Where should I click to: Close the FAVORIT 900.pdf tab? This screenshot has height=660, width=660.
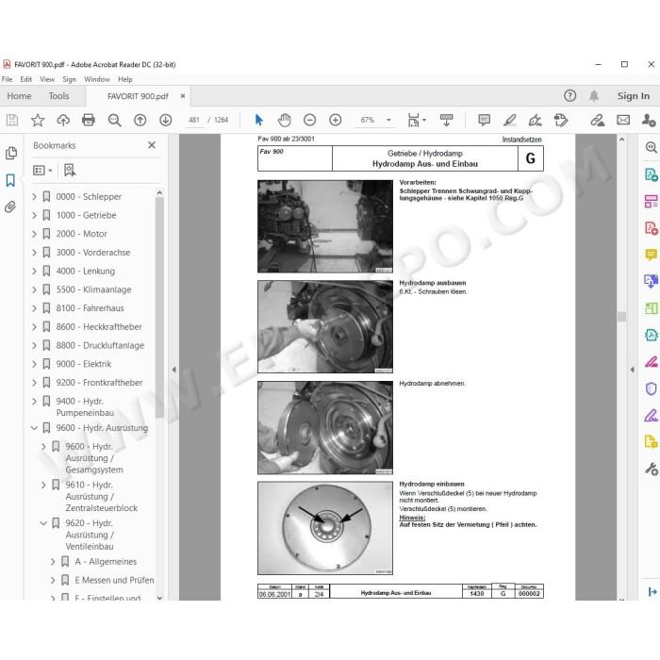pos(183,96)
